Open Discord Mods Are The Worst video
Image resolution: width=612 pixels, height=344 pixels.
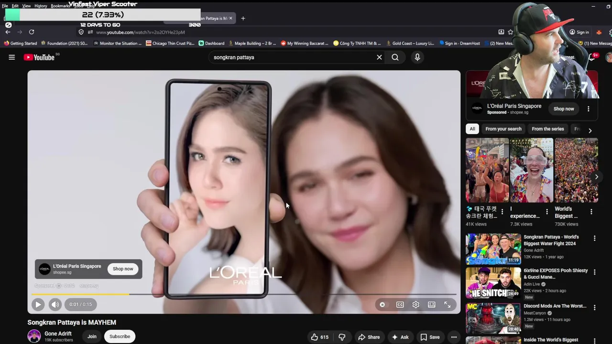[493, 318]
